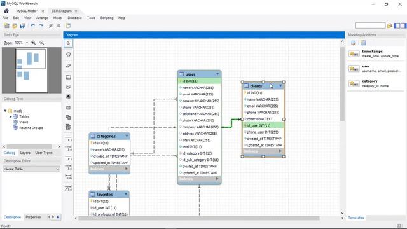Select the user template
407x229 pixels.
coord(375,69)
